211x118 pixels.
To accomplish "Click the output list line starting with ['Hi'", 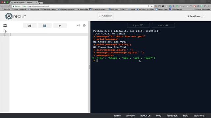I will (123, 58).
